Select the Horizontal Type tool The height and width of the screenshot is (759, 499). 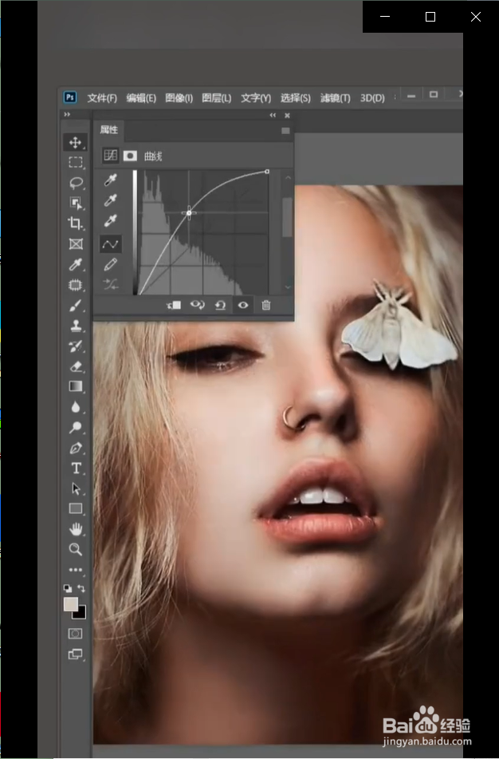coord(76,468)
